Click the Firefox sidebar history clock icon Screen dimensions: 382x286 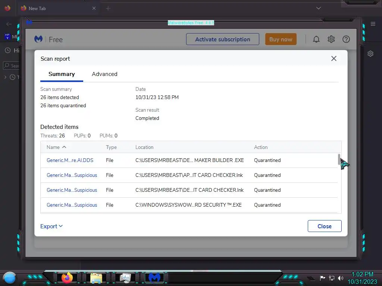pos(8,50)
